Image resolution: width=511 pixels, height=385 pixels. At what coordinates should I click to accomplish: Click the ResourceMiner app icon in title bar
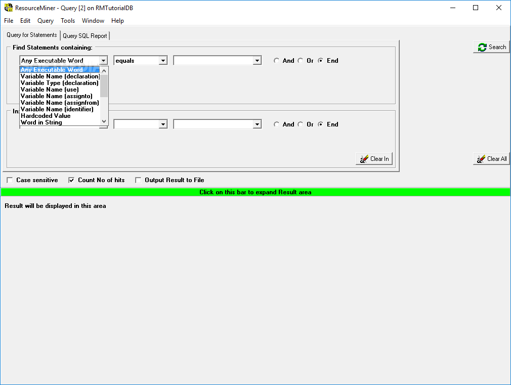coord(8,8)
